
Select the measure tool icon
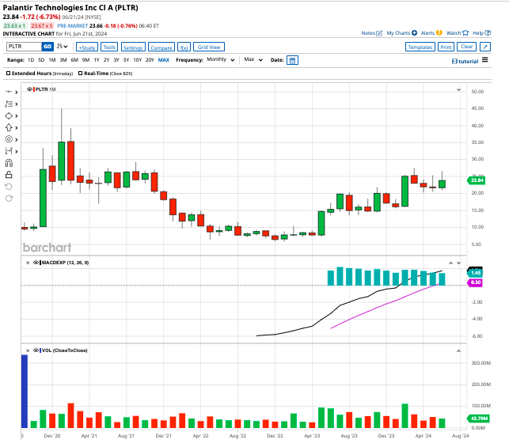click(x=9, y=151)
